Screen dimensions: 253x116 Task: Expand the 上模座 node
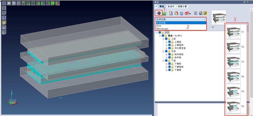pyautogui.click(x=166, y=42)
